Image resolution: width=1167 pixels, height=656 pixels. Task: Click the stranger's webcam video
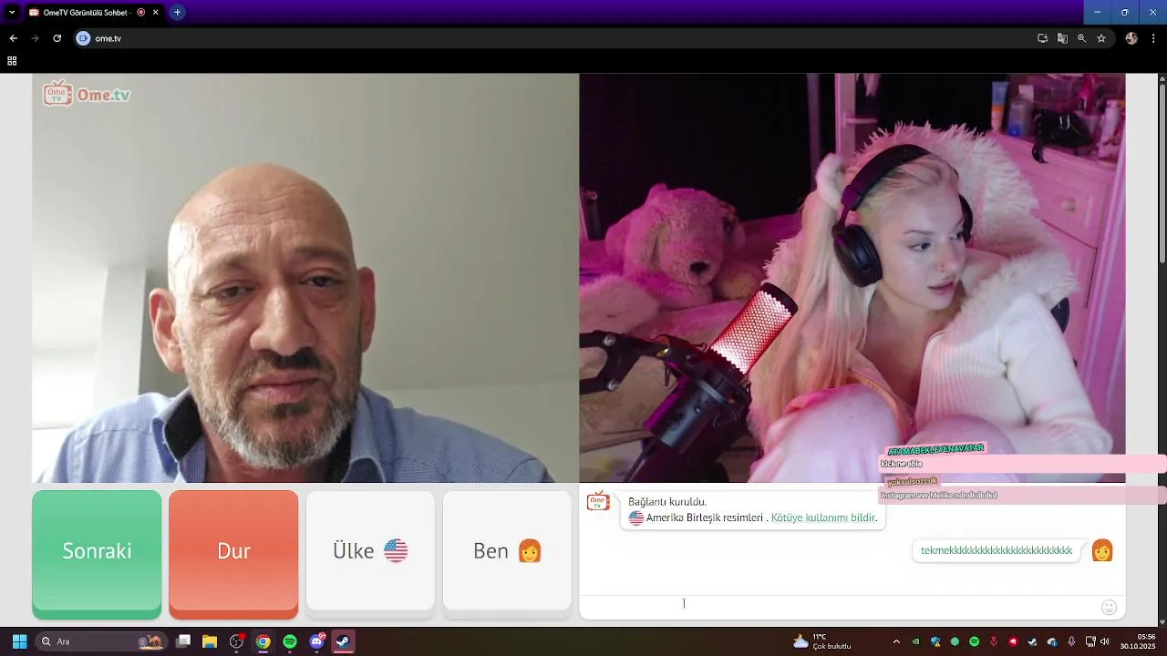(x=305, y=278)
